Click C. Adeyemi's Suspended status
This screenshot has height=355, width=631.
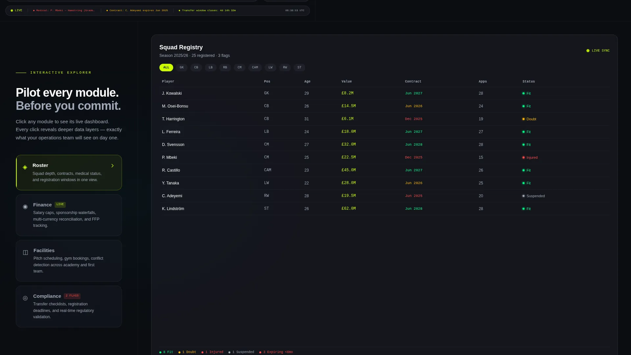pyautogui.click(x=533, y=196)
